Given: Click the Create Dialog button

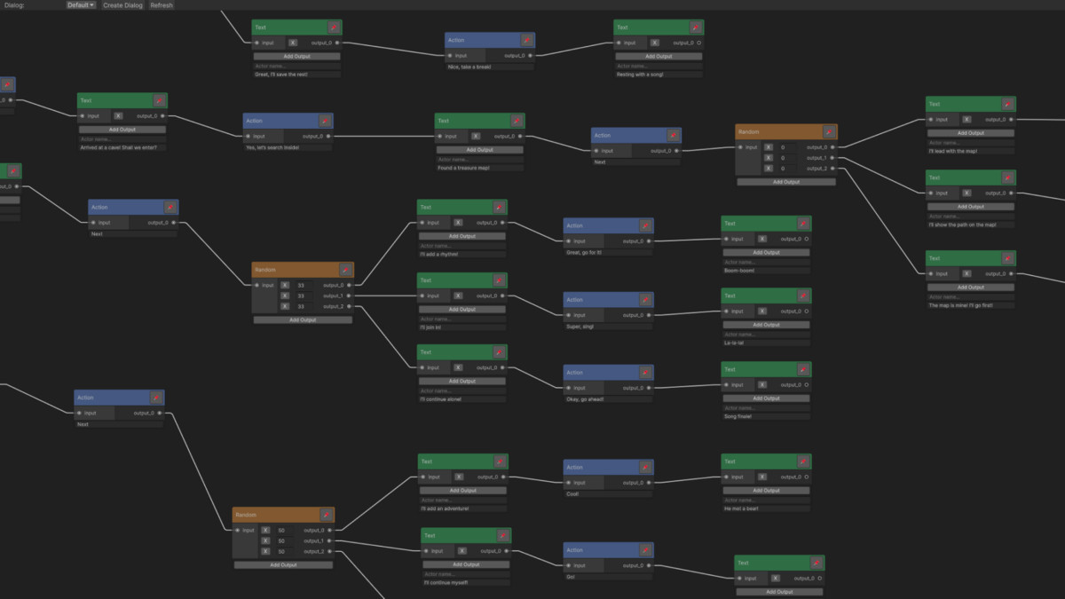Looking at the screenshot, I should (x=122, y=5).
